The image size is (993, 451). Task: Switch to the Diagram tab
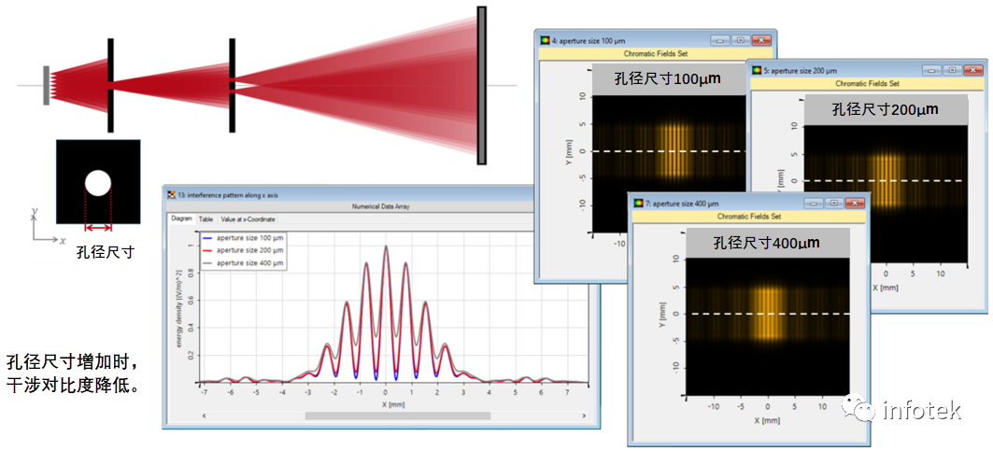(x=182, y=219)
